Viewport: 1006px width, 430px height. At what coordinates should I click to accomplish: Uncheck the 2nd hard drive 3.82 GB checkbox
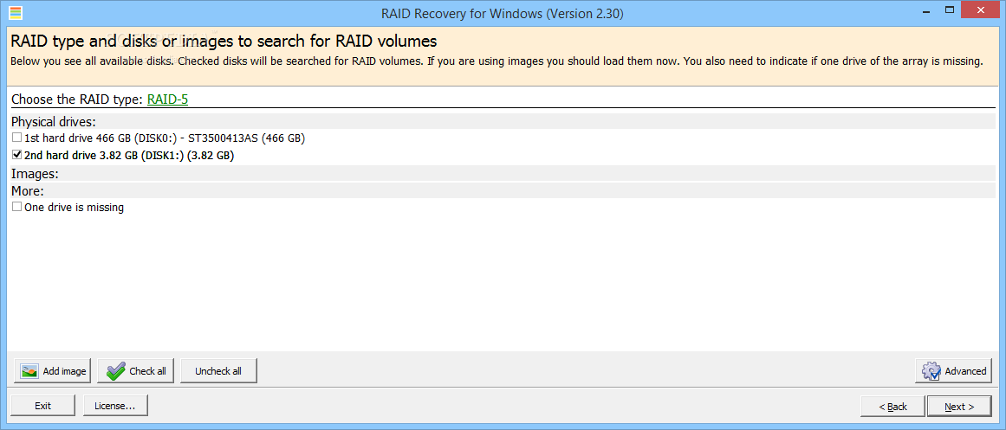pyautogui.click(x=17, y=155)
